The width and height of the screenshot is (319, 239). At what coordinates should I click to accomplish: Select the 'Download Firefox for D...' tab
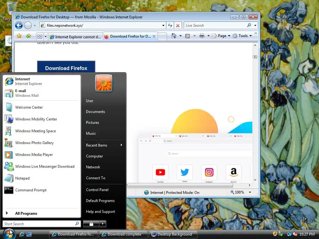point(130,36)
